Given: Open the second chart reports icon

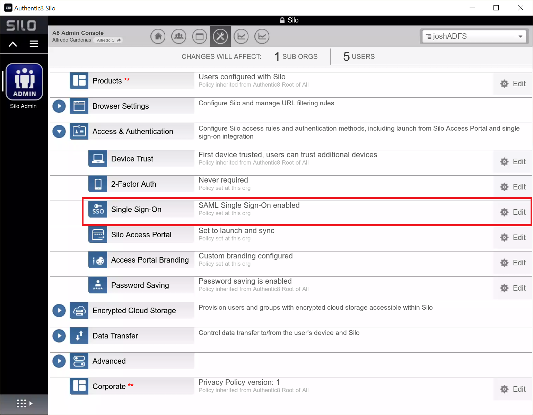Looking at the screenshot, I should click(262, 36).
